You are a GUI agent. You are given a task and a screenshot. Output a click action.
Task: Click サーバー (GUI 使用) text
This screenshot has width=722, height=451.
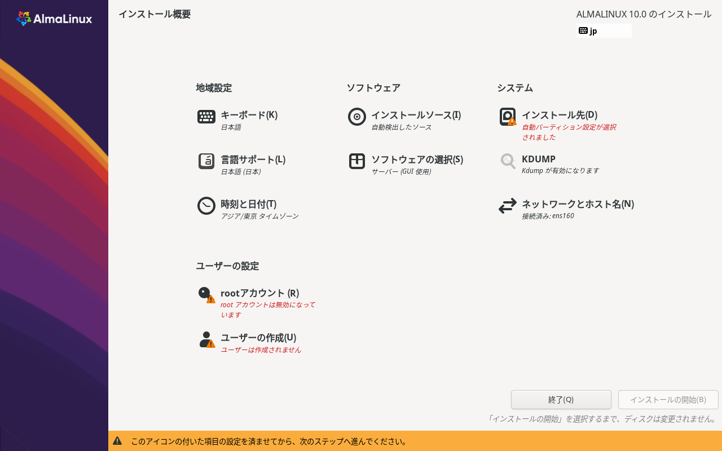401,172
